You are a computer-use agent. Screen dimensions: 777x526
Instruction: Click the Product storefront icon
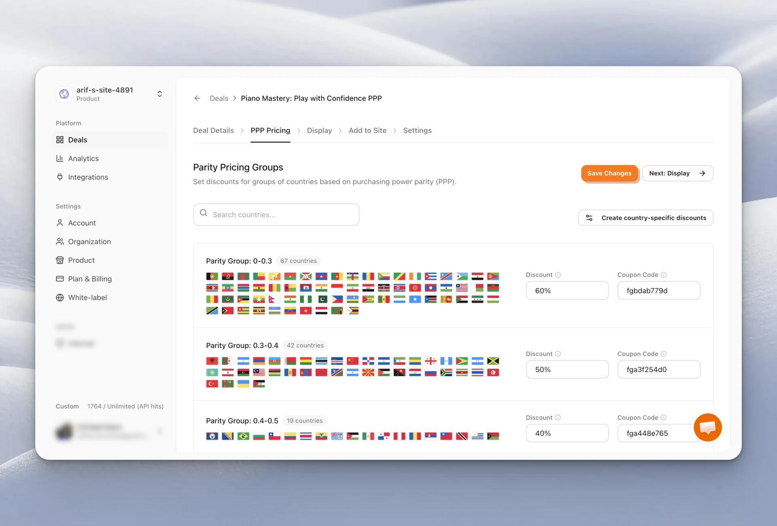[60, 260]
